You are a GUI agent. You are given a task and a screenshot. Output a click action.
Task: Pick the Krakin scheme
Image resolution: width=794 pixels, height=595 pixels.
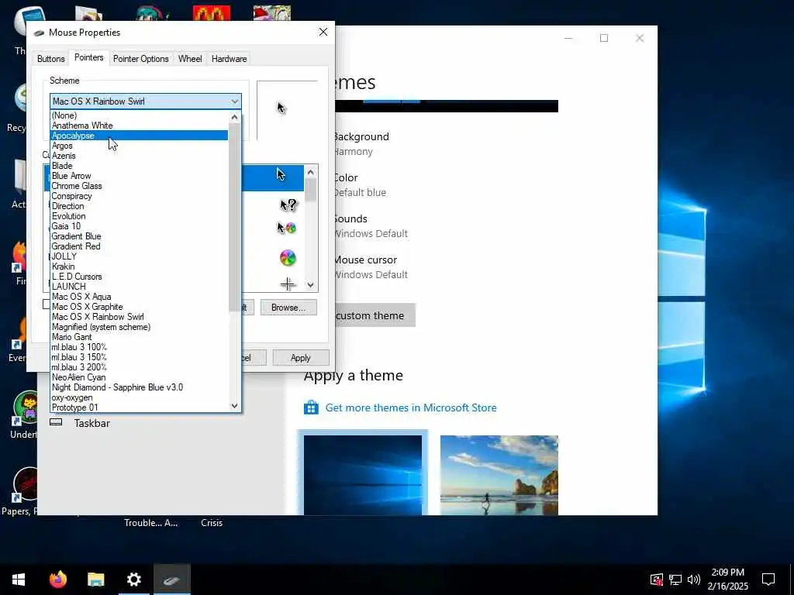pos(140,267)
